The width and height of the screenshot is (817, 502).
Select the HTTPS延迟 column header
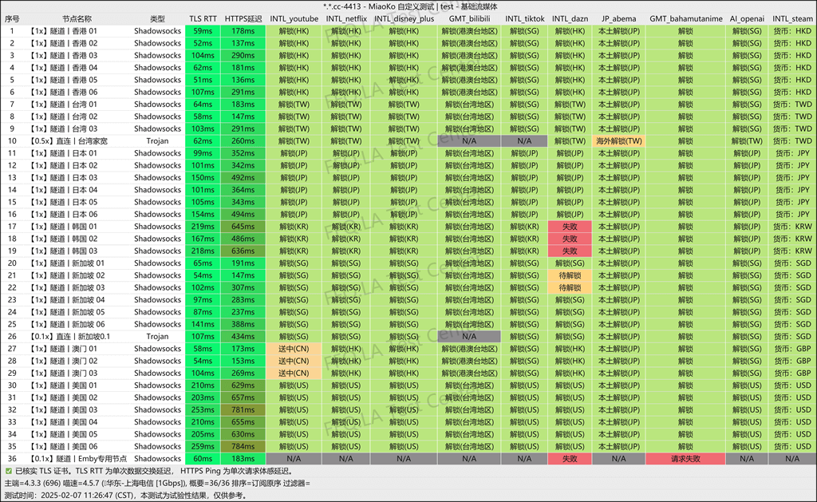(243, 18)
